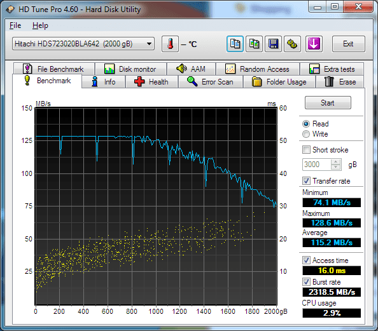This screenshot has height=331, width=378.
Task: Select the Write radio button
Action: pos(306,134)
